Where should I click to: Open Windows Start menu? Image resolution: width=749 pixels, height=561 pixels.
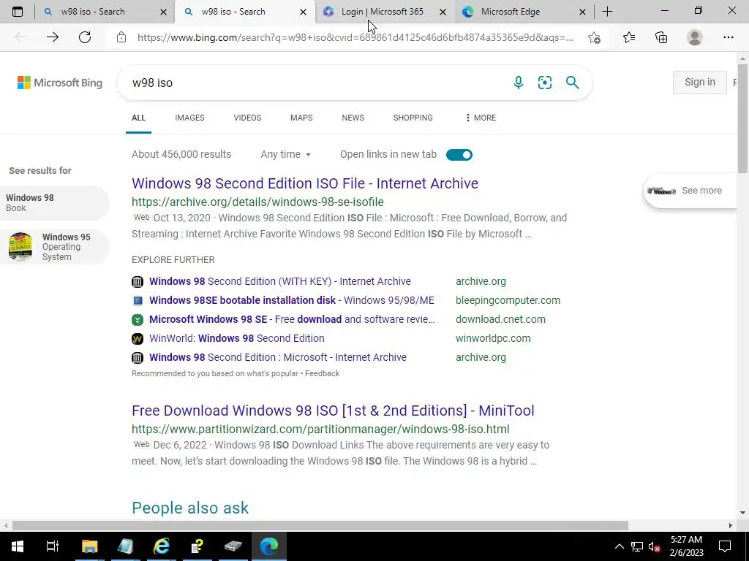pyautogui.click(x=18, y=546)
